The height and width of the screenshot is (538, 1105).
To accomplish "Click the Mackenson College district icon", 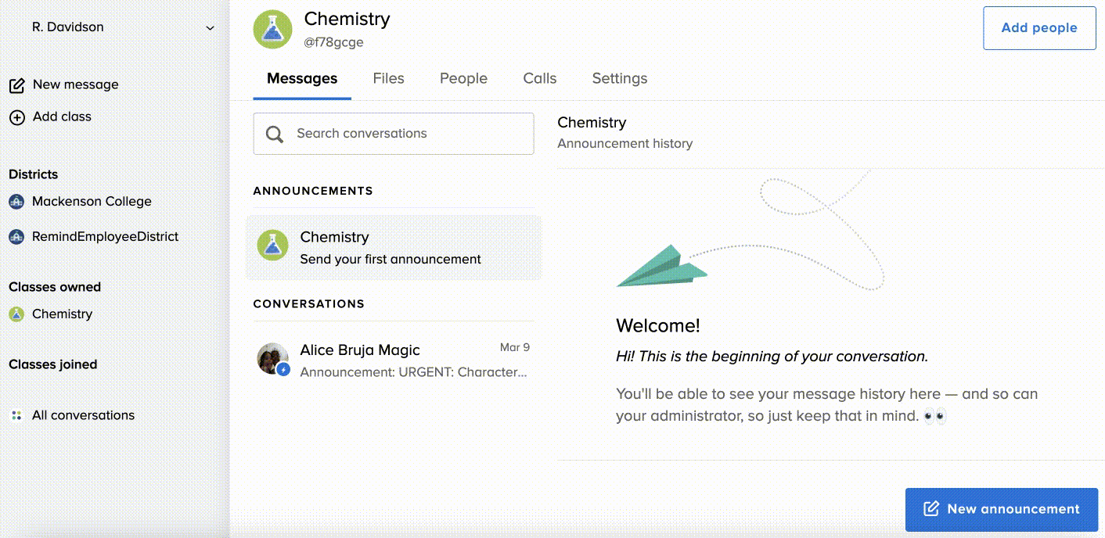I will tap(16, 202).
